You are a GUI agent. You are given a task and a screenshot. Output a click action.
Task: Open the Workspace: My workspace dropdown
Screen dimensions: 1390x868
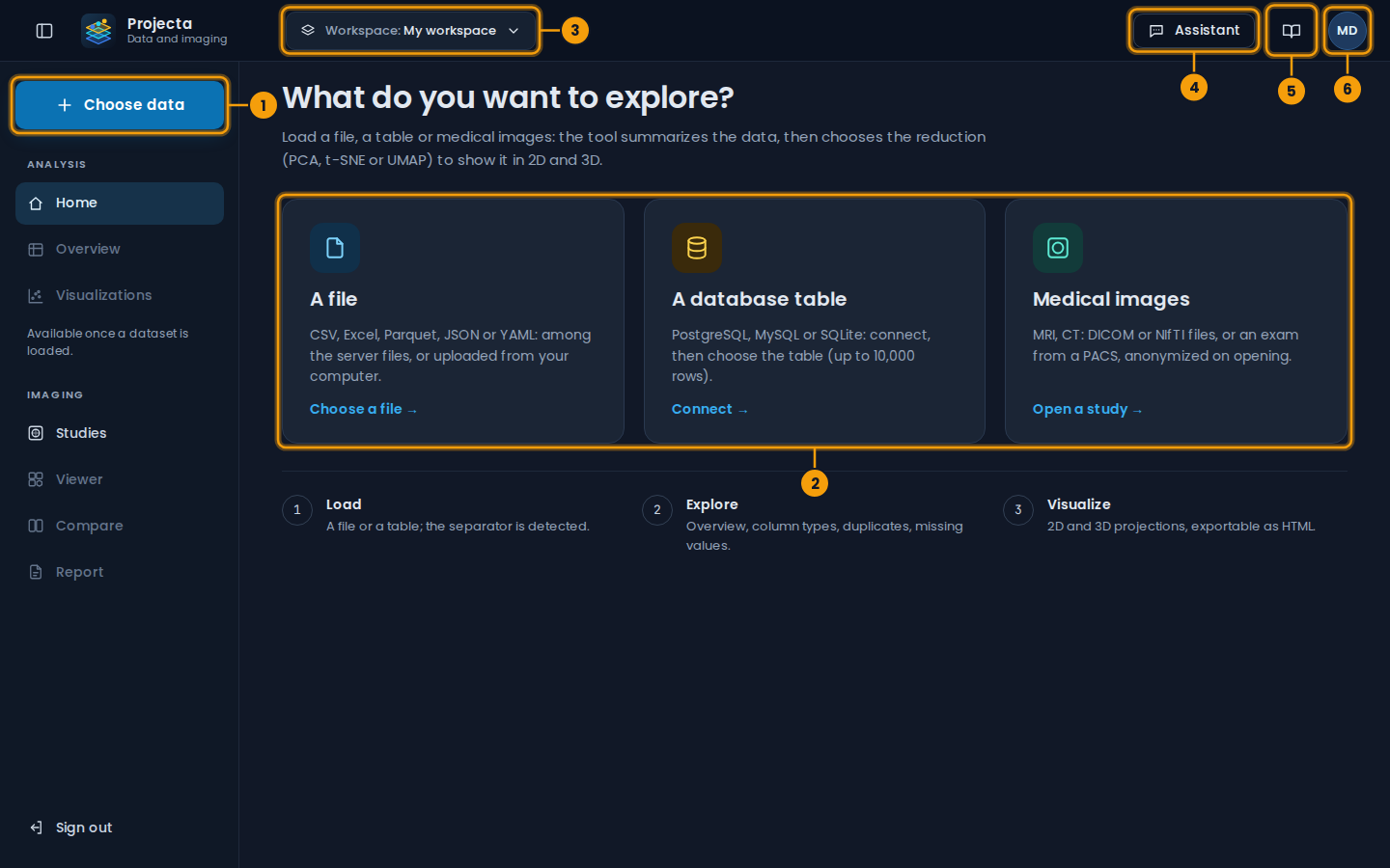coord(410,31)
